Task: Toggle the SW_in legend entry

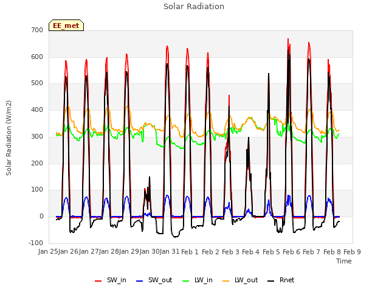Action: [111, 280]
